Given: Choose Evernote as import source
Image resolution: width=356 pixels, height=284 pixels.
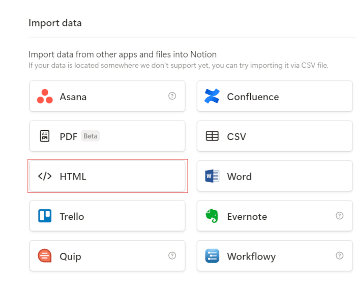Looking at the screenshot, I should coord(275,216).
